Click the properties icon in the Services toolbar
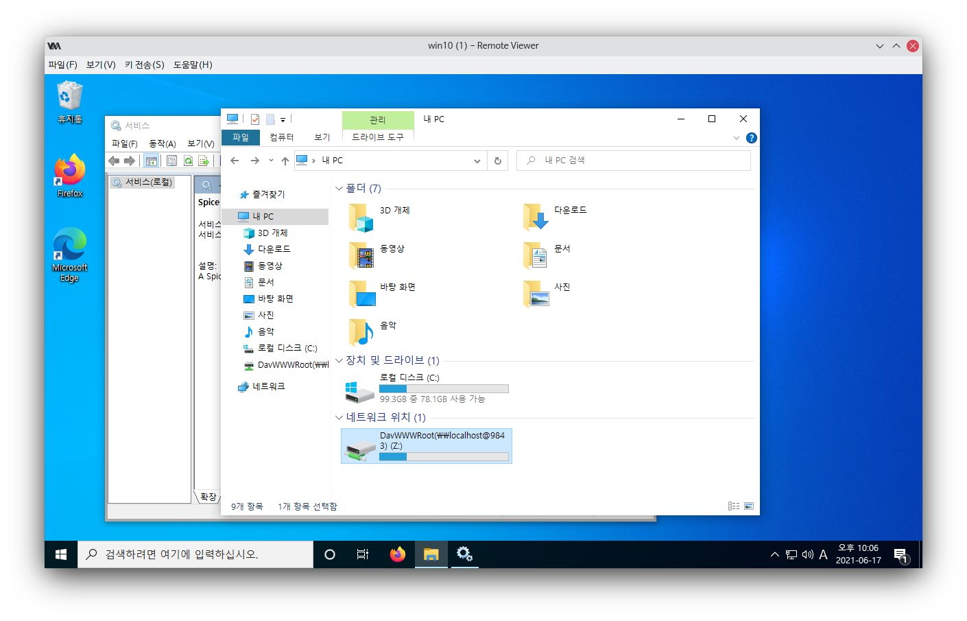This screenshot has width=967, height=621. point(171,160)
